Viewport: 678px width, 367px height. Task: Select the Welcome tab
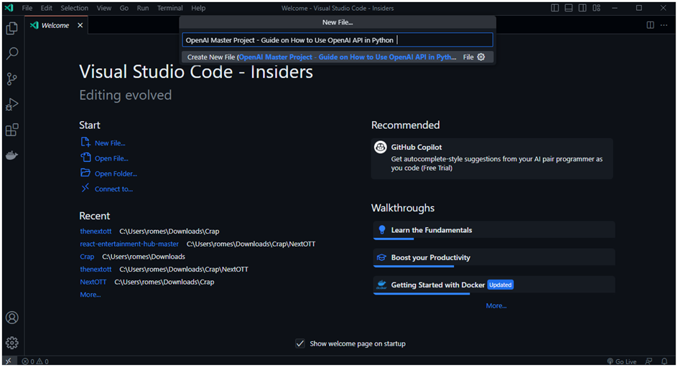(x=56, y=26)
